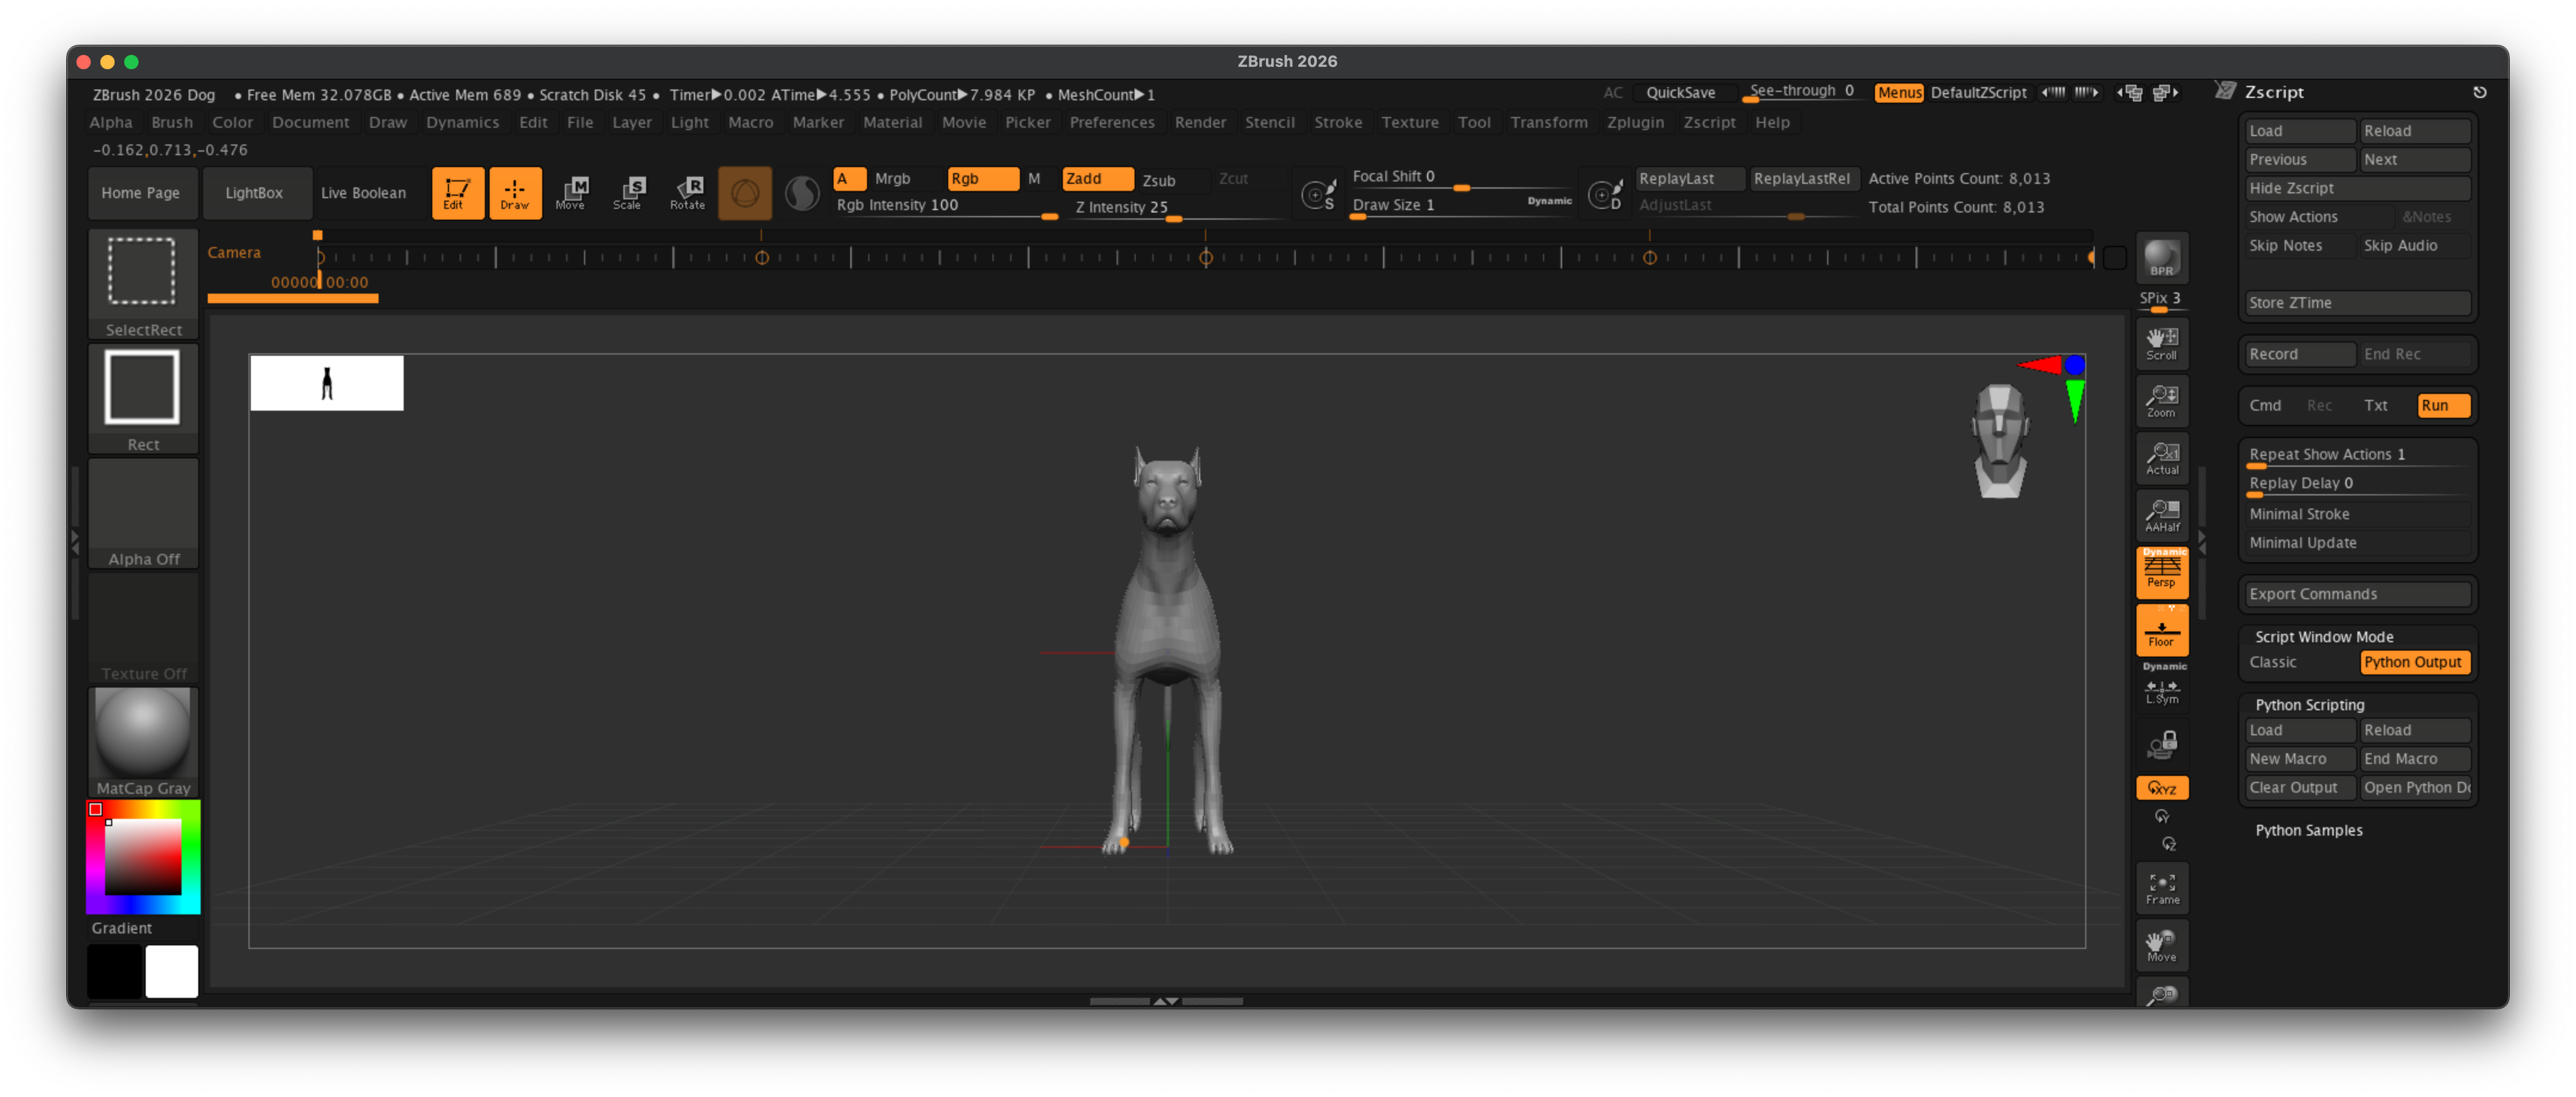Click the QuickSave button
This screenshot has width=2576, height=1097.
(x=1680, y=93)
